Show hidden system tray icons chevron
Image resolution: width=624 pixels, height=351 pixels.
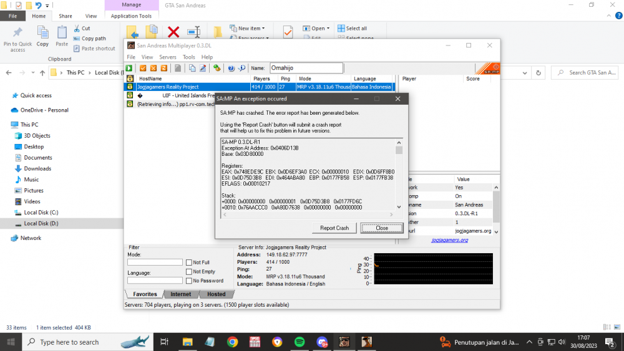(529, 342)
